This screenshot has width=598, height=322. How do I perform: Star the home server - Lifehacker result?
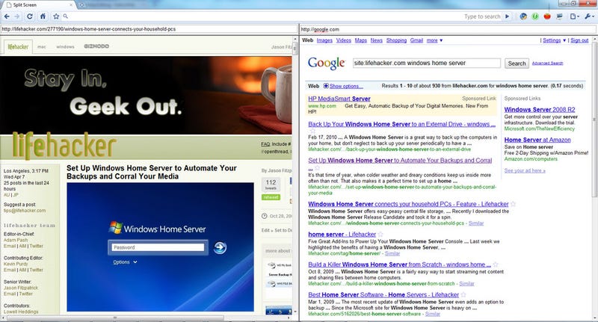coord(380,235)
